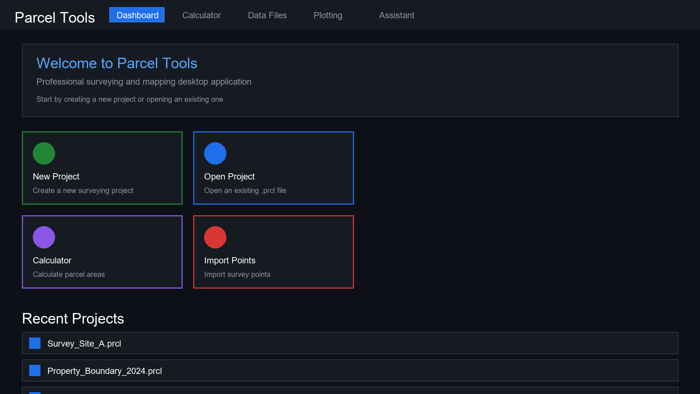Viewport: 700px width, 394px height.
Task: Click the Parcel Tools app title
Action: (x=55, y=17)
